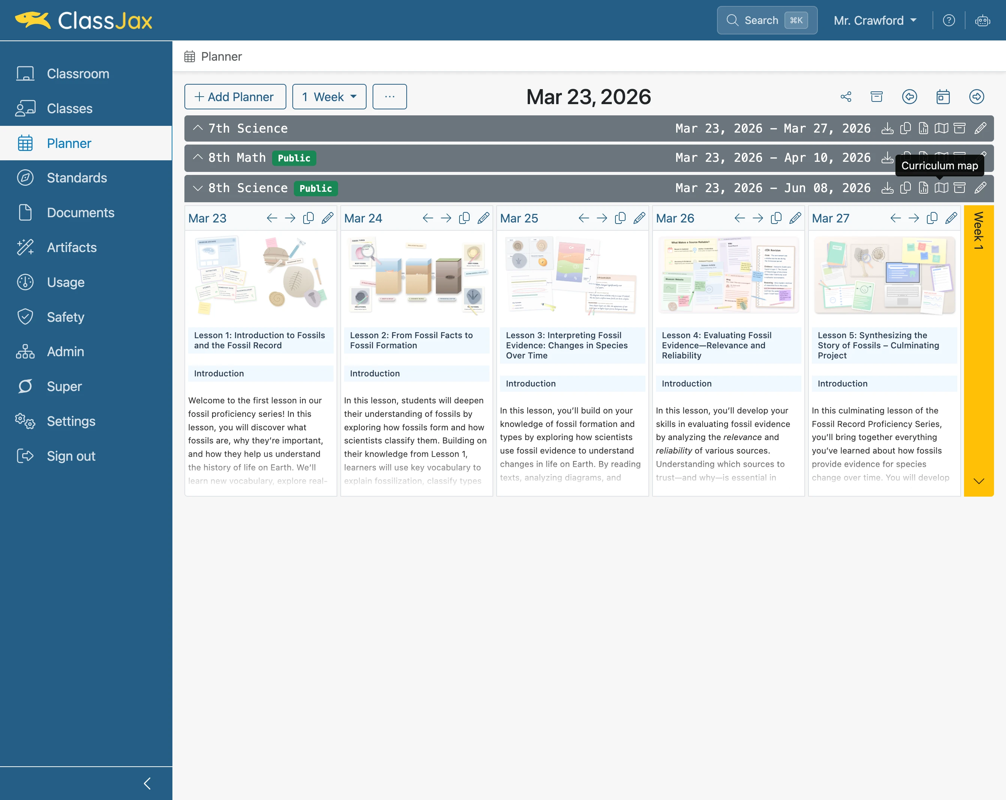Open Lesson 2 From Fossil Facts title
Screen dimensions: 1006x800
pos(416,340)
